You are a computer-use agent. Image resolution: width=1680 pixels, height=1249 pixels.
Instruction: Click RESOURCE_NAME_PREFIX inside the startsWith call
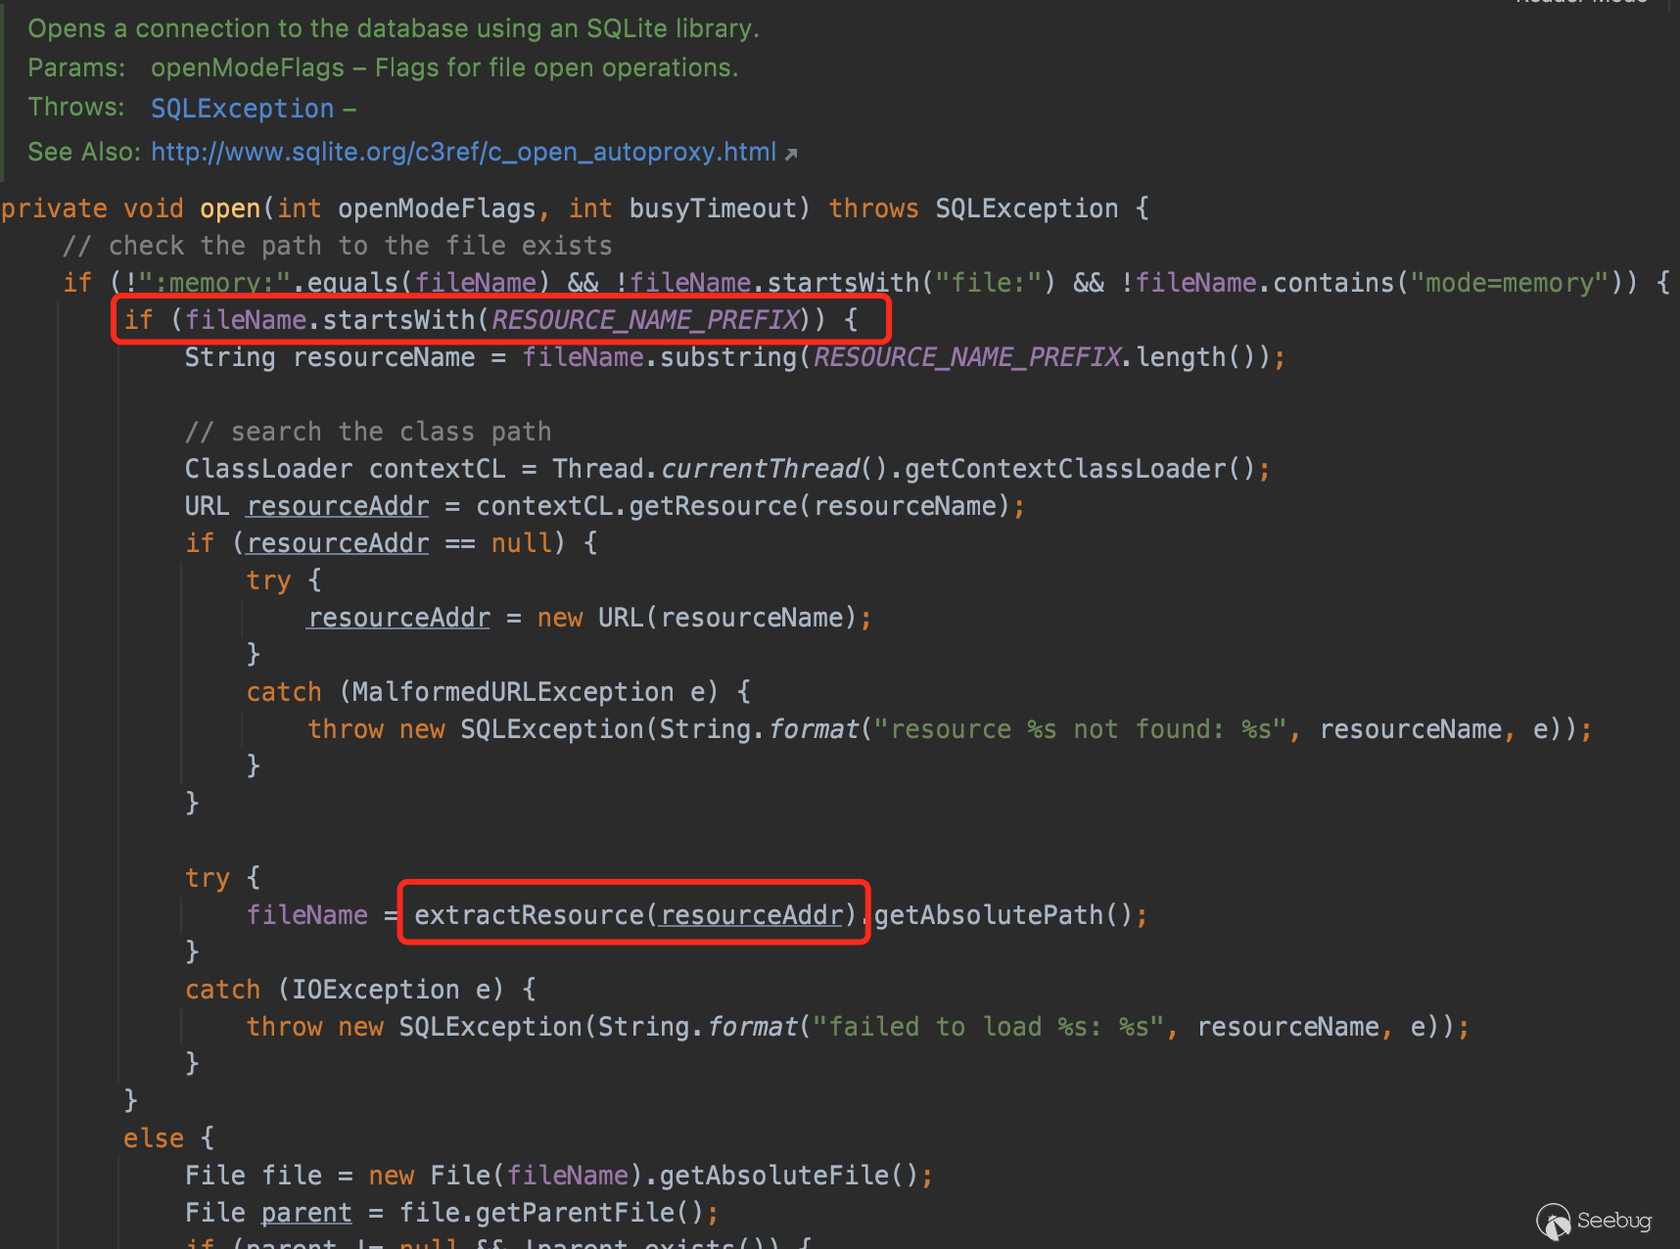(645, 320)
